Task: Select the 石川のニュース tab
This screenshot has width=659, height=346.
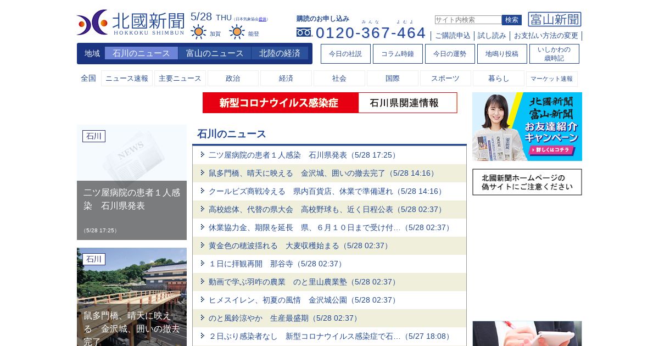Action: [x=141, y=53]
